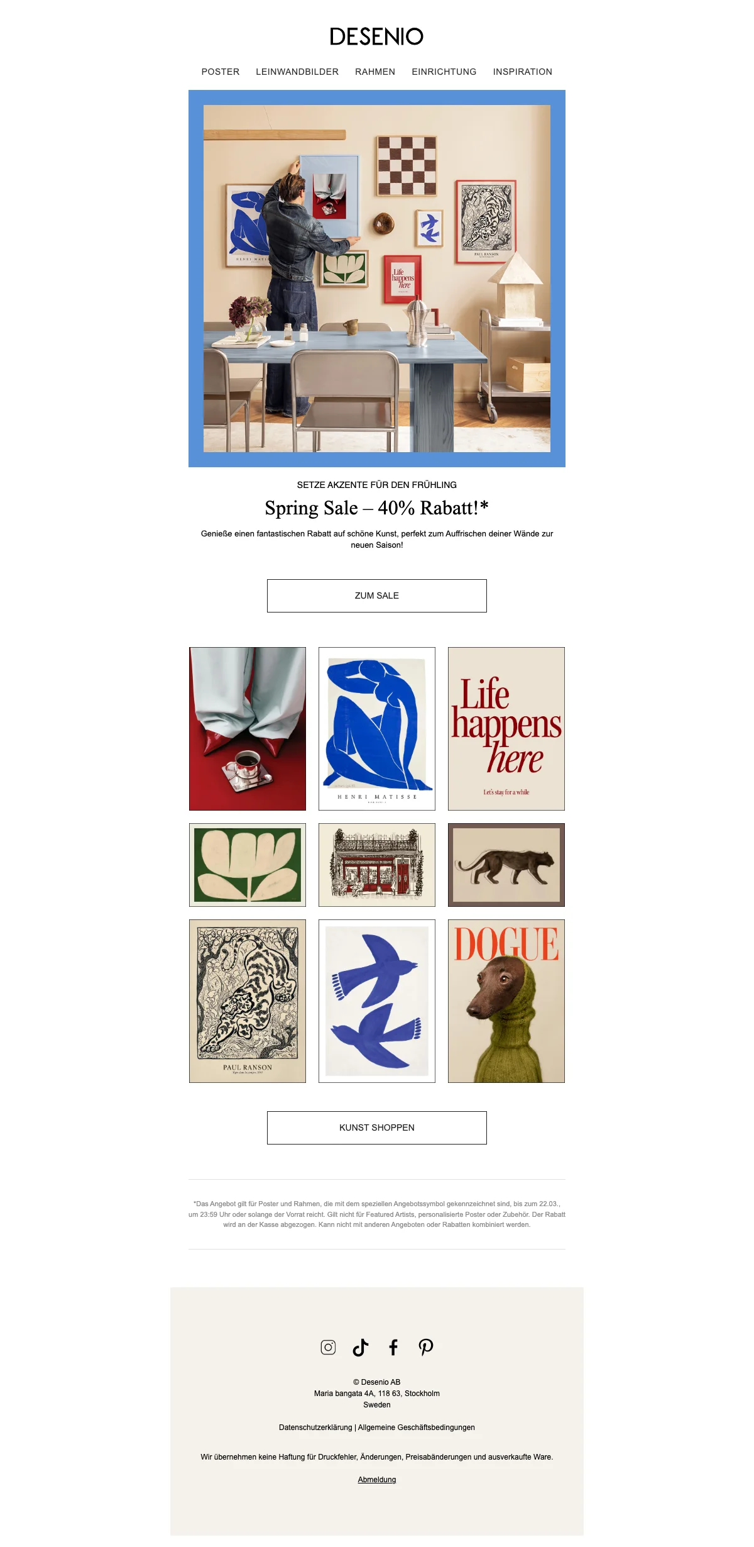754x1547 pixels.
Task: Open the DOGUE dog poster
Action: pyautogui.click(x=506, y=1001)
